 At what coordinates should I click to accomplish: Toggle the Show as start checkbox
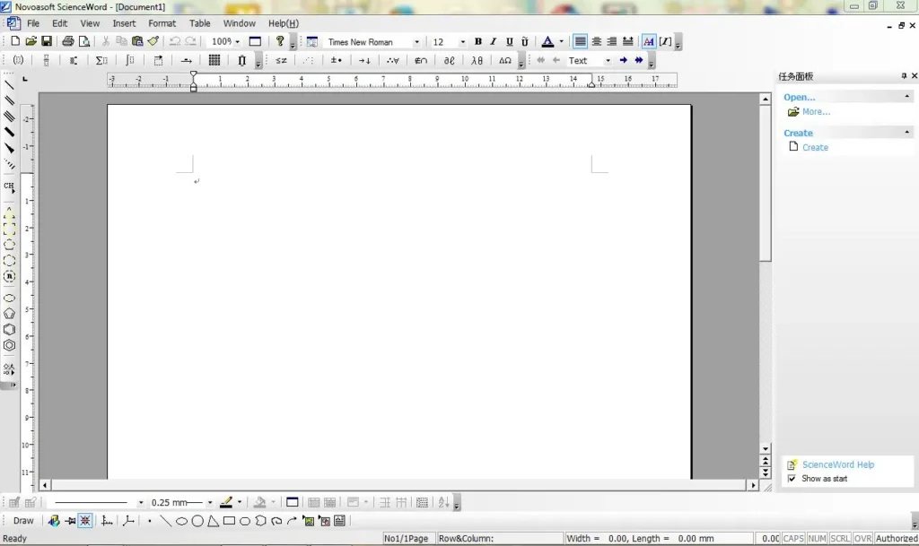(792, 479)
